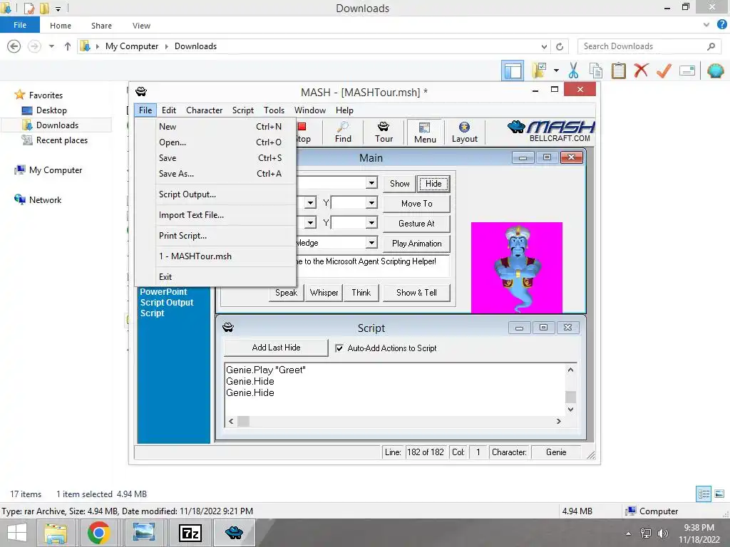Open Explorer Help question mark icon
Viewport: 730px width, 547px height.
(721, 25)
